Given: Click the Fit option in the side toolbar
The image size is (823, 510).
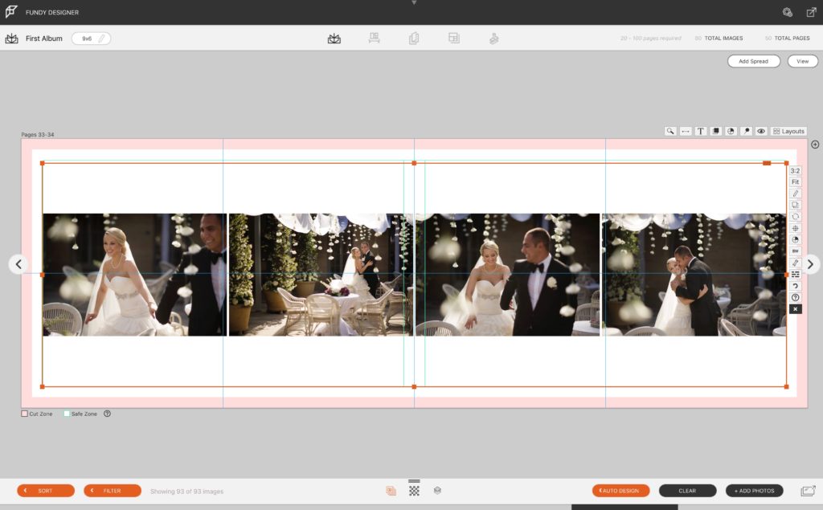Looking at the screenshot, I should coord(795,182).
